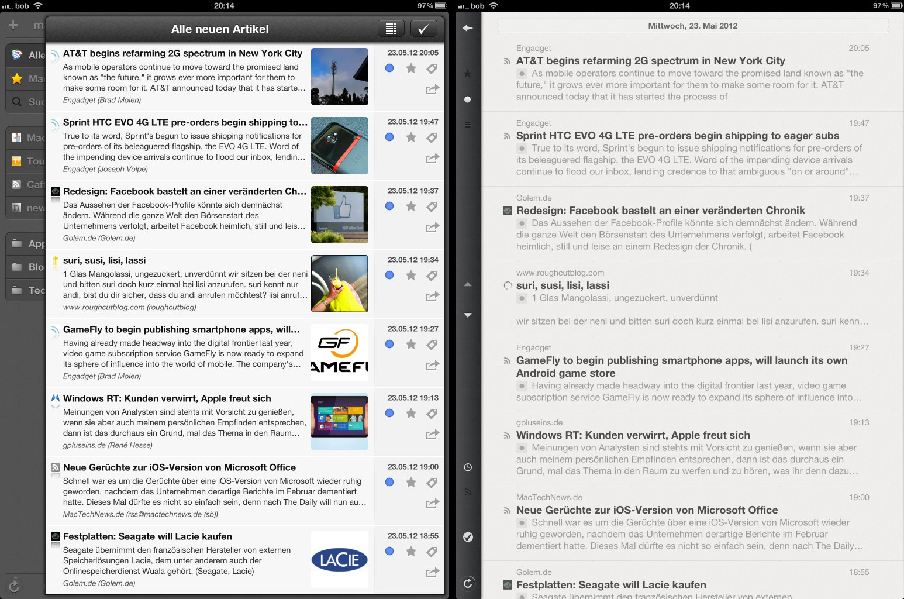
Task: Star the Facebook Redesign article
Action: coord(411,206)
